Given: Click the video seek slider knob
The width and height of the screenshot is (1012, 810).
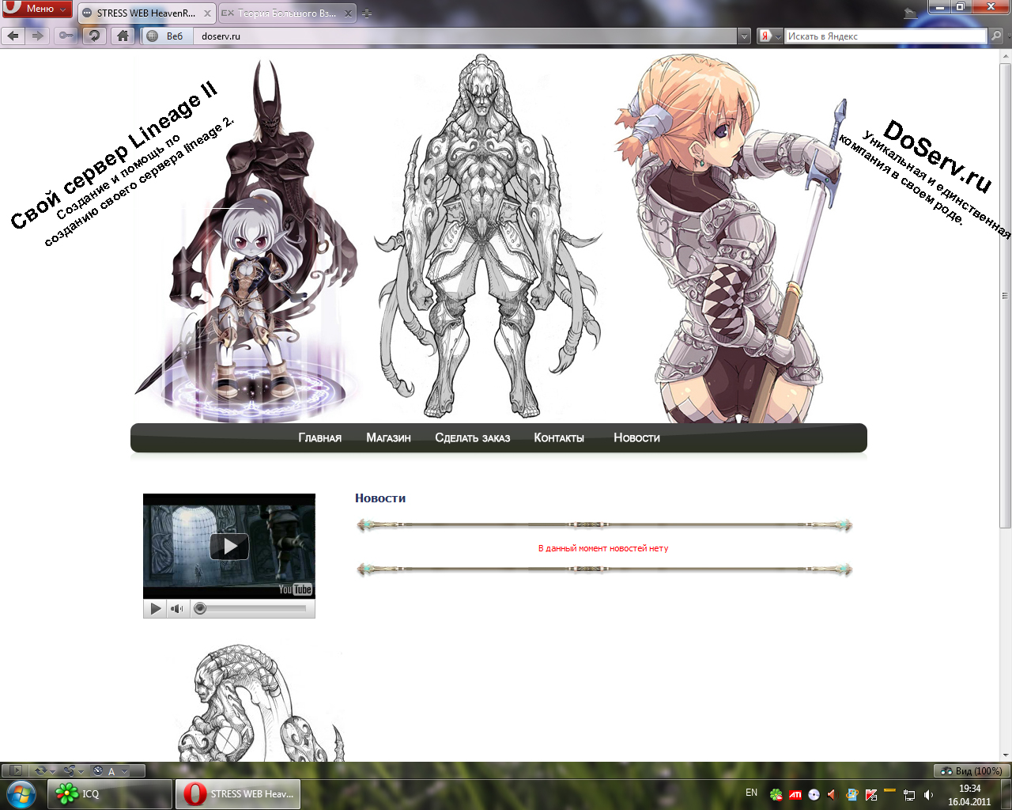Looking at the screenshot, I should pos(200,608).
